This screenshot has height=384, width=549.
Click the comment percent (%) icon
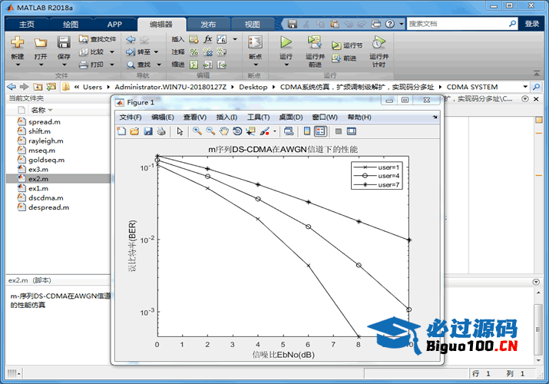pos(194,51)
